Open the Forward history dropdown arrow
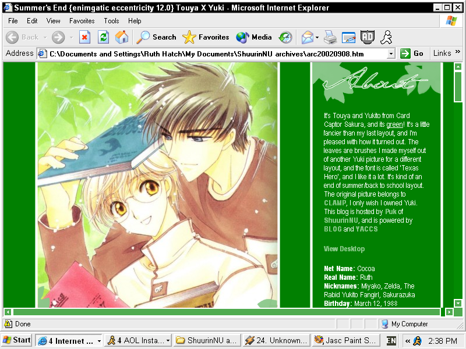 71,37
